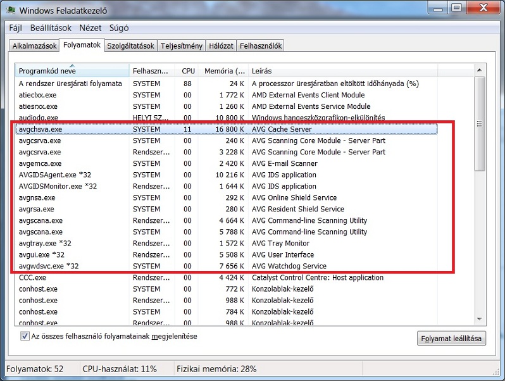
Task: Maximize the Task Manager window
Action: pos(456,8)
